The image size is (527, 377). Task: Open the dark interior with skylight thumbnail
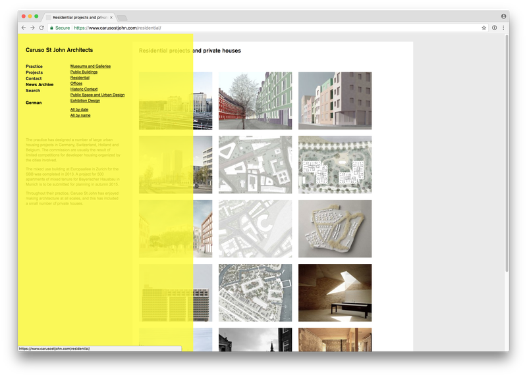(335, 293)
